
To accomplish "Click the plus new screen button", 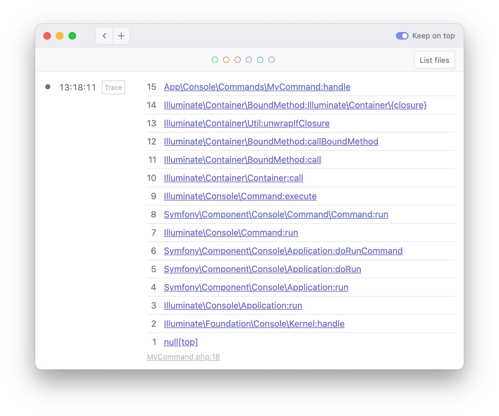I will 121,36.
